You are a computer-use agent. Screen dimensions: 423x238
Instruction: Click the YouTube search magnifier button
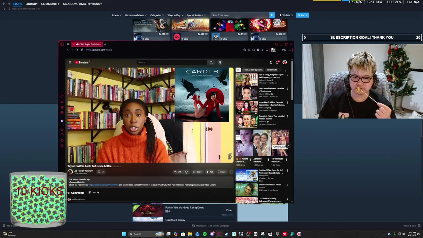211,62
